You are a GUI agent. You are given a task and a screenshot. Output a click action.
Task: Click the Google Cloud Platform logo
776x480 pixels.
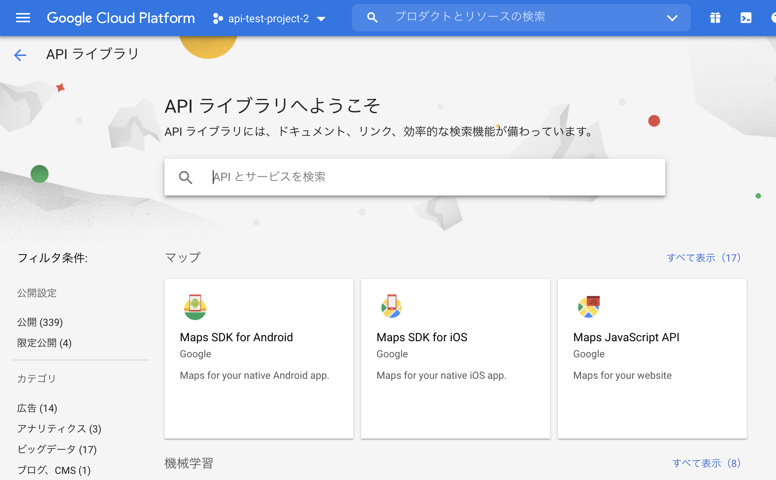tap(121, 18)
